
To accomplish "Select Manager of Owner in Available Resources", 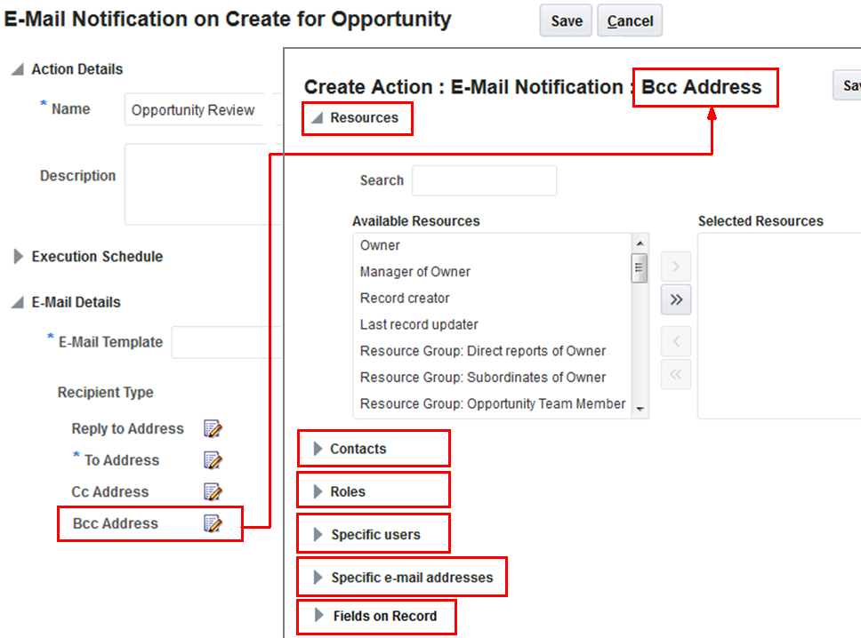I will (x=415, y=272).
